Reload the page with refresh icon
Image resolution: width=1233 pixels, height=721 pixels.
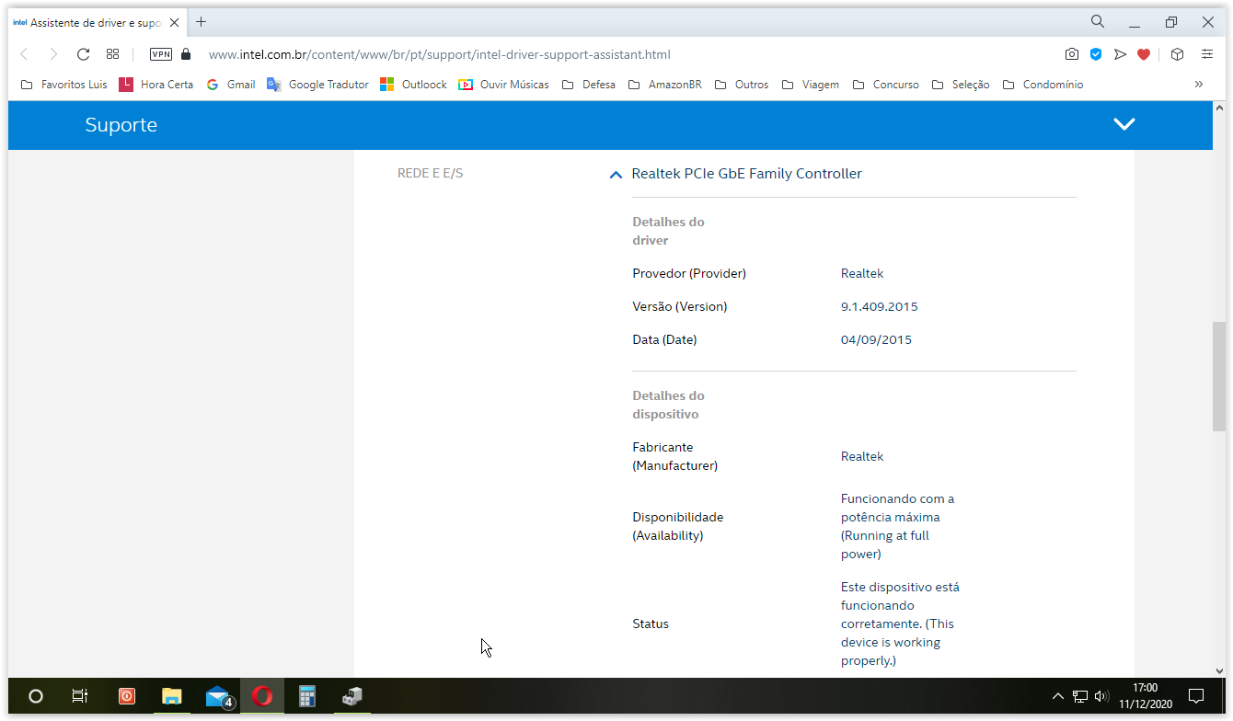click(x=83, y=54)
